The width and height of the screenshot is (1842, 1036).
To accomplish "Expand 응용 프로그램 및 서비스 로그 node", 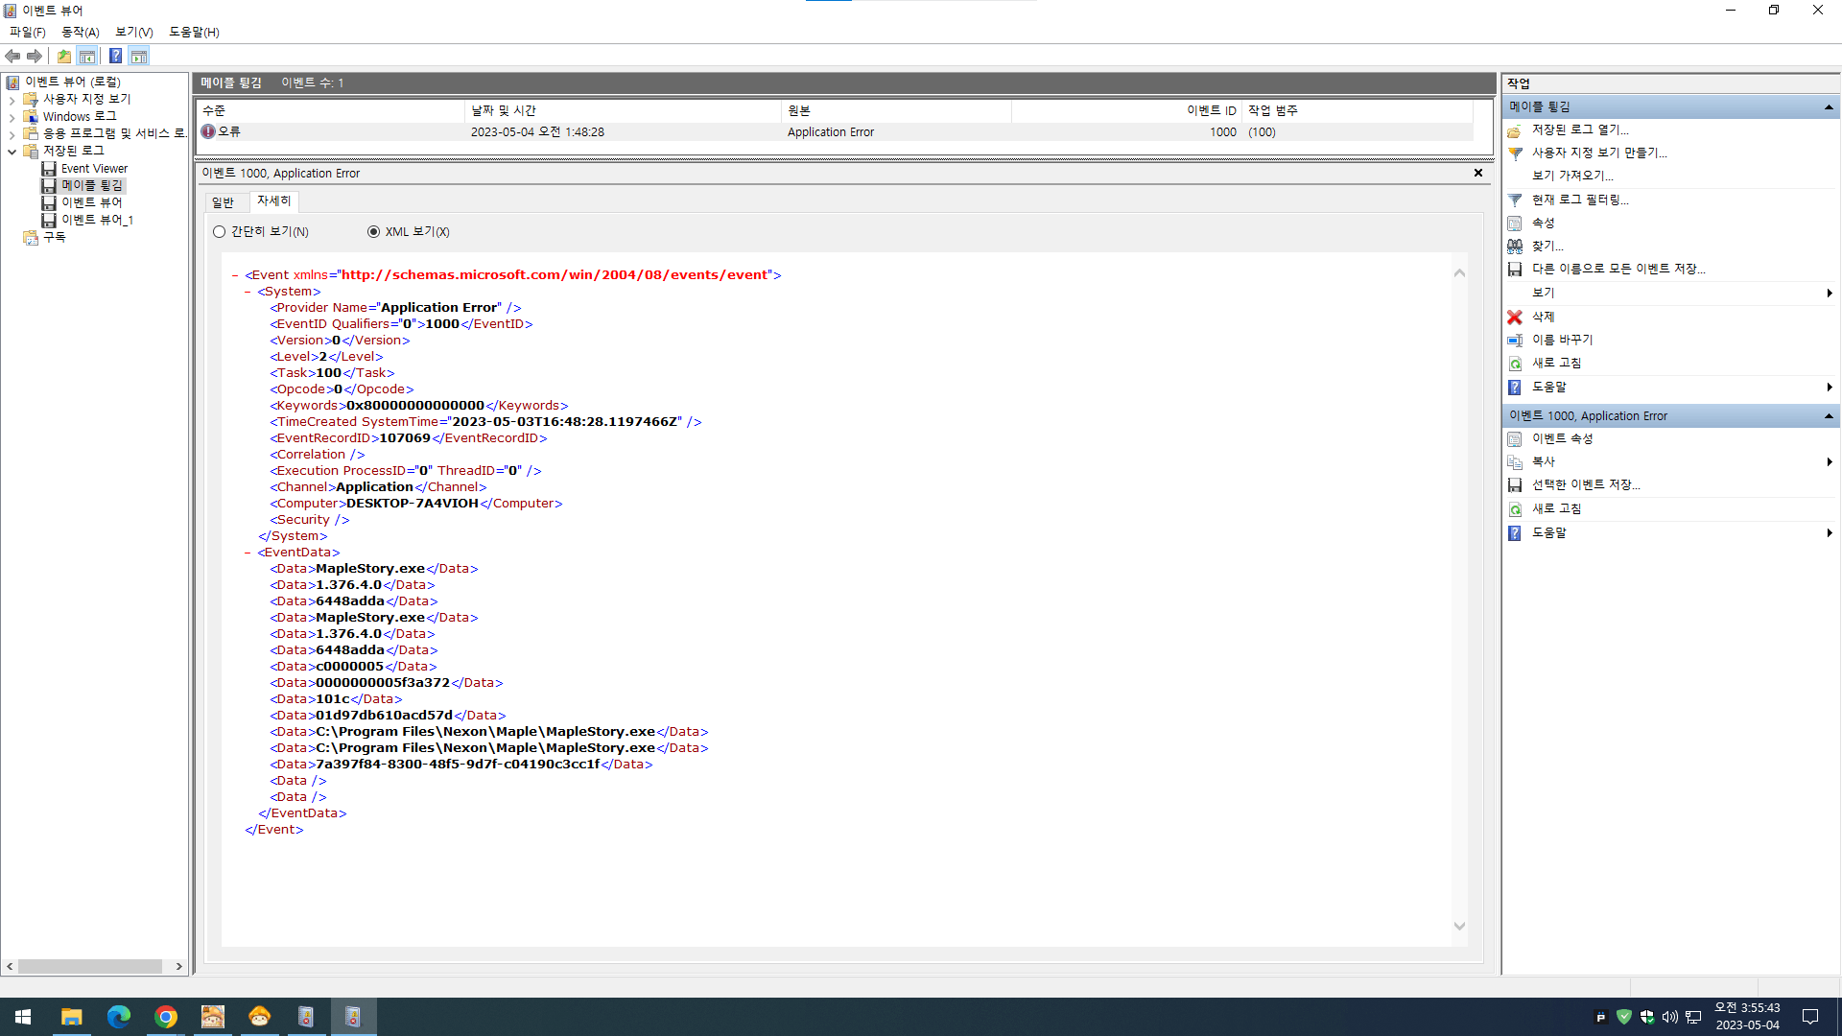I will pos(12,134).
